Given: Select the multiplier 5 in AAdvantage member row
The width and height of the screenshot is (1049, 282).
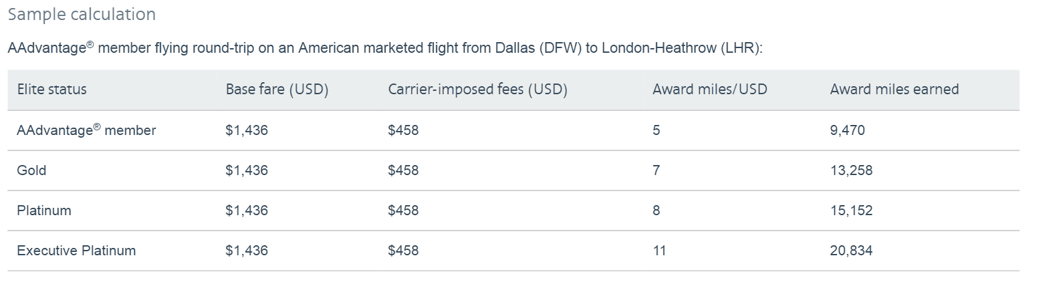Looking at the screenshot, I should coord(656,130).
